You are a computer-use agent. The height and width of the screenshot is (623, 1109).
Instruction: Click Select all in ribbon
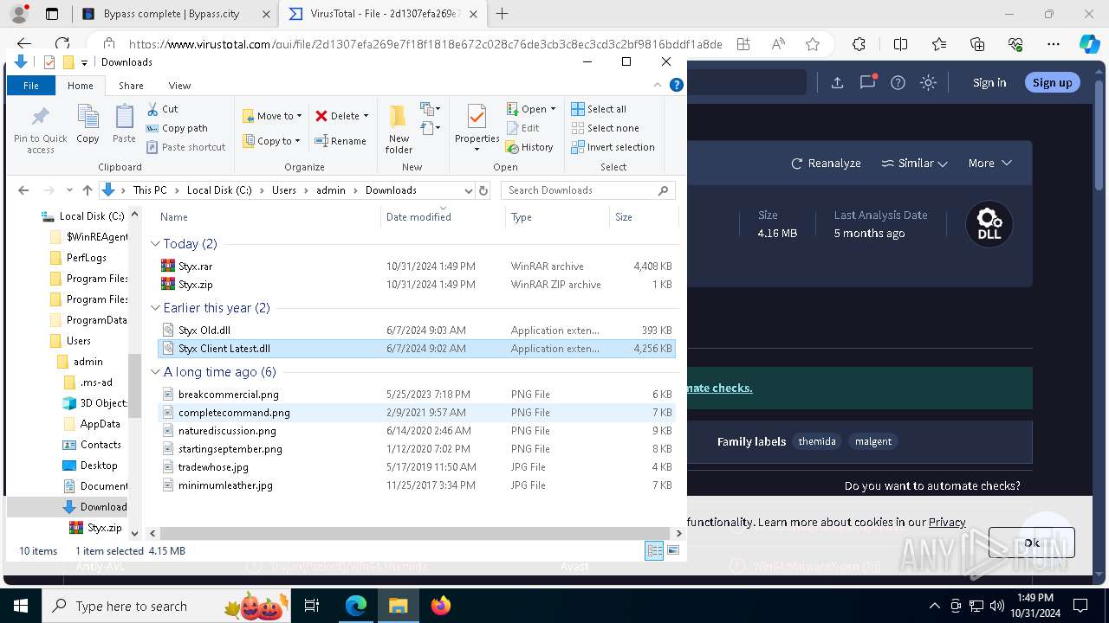pos(599,109)
